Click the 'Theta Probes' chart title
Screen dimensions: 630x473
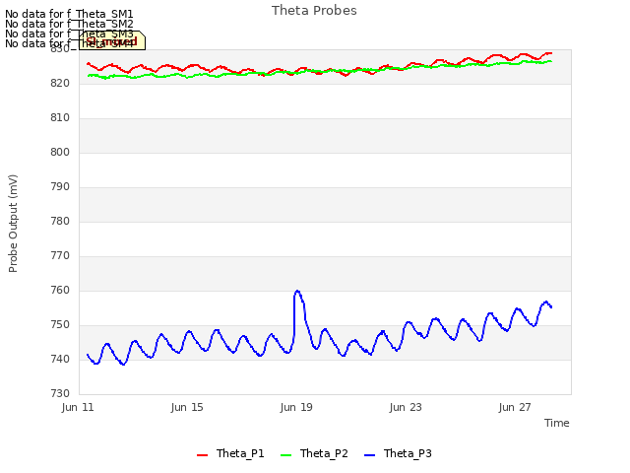click(314, 11)
